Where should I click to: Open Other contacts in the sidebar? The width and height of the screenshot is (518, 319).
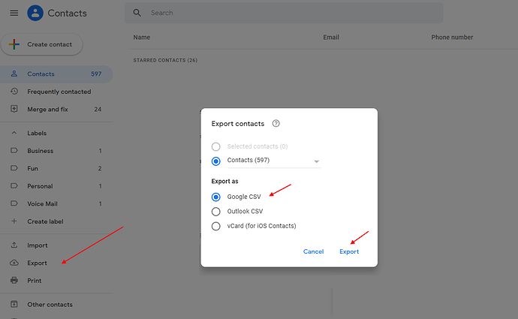point(56,304)
